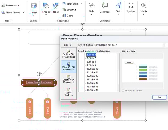This screenshot has width=168, height=130.
Task: Expand the Symbols dropdown chevron
Action: (x=131, y=14)
